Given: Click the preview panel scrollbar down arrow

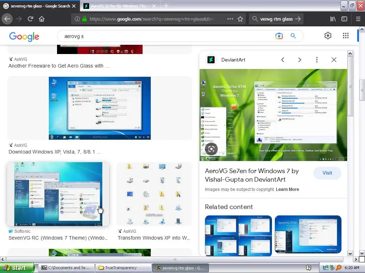Looking at the screenshot, I should [x=350, y=253].
